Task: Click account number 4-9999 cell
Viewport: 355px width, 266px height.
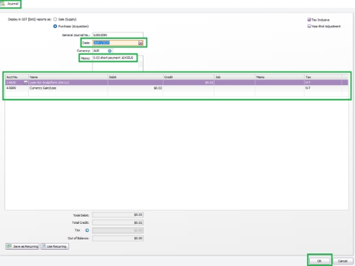Action: (x=17, y=88)
